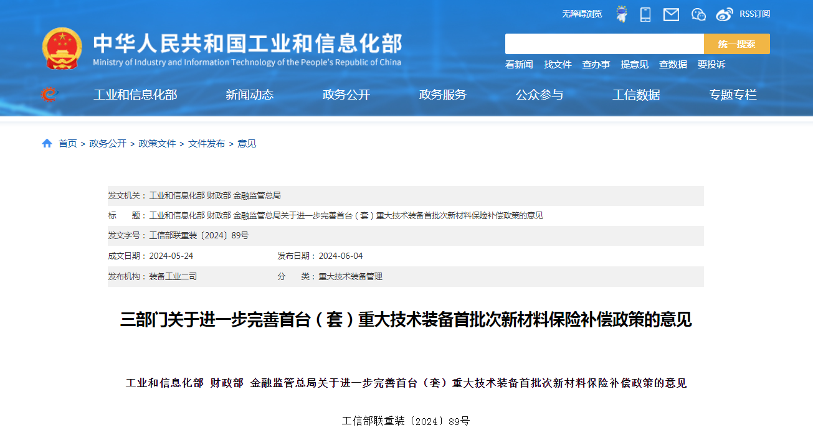Image resolution: width=813 pixels, height=430 pixels.
Task: Open 政务公开 nav menu
Action: pyautogui.click(x=346, y=95)
